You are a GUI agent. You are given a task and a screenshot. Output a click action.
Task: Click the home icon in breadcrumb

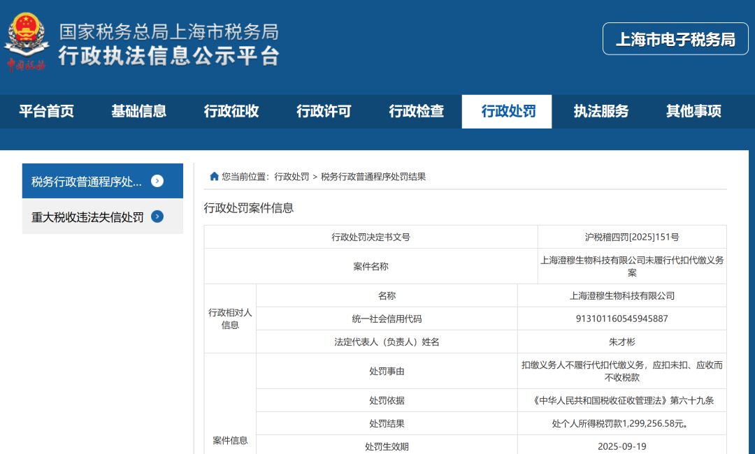(215, 177)
